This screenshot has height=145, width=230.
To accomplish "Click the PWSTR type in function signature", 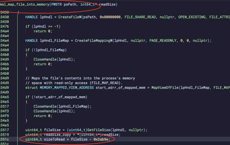I will pyautogui.click(x=57, y=5).
